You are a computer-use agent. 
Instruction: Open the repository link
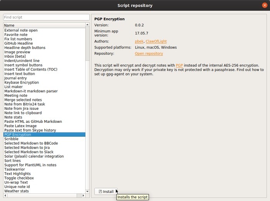(149, 54)
